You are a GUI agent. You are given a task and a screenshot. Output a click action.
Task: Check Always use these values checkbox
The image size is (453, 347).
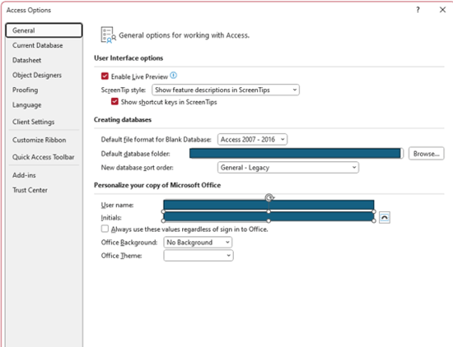tap(105, 229)
